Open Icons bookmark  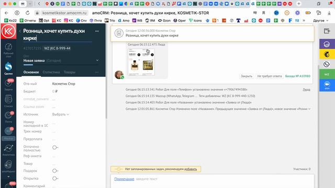[x=195, y=21]
